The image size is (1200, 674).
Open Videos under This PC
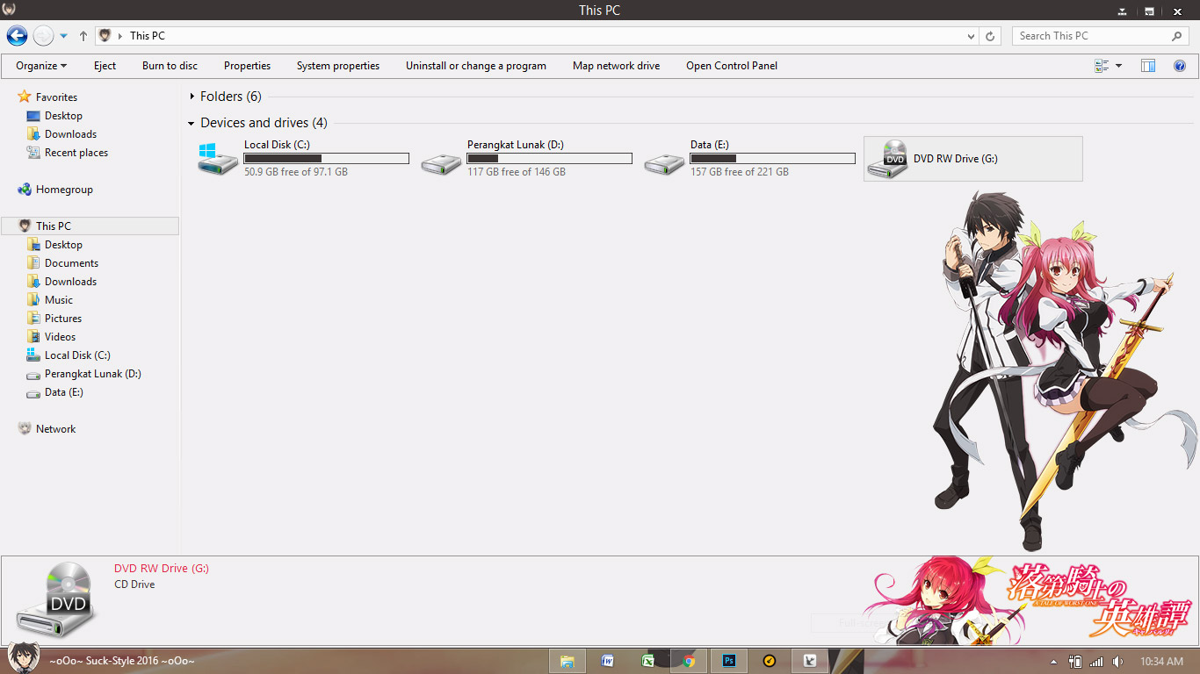pos(60,337)
